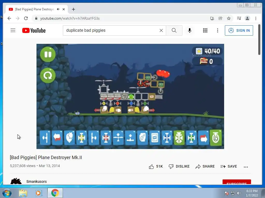
Task: Bookmark this tab with the star
Action: (x=229, y=18)
